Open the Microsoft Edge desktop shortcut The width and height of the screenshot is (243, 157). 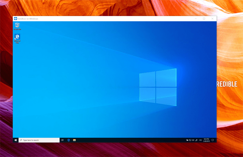click(17, 37)
